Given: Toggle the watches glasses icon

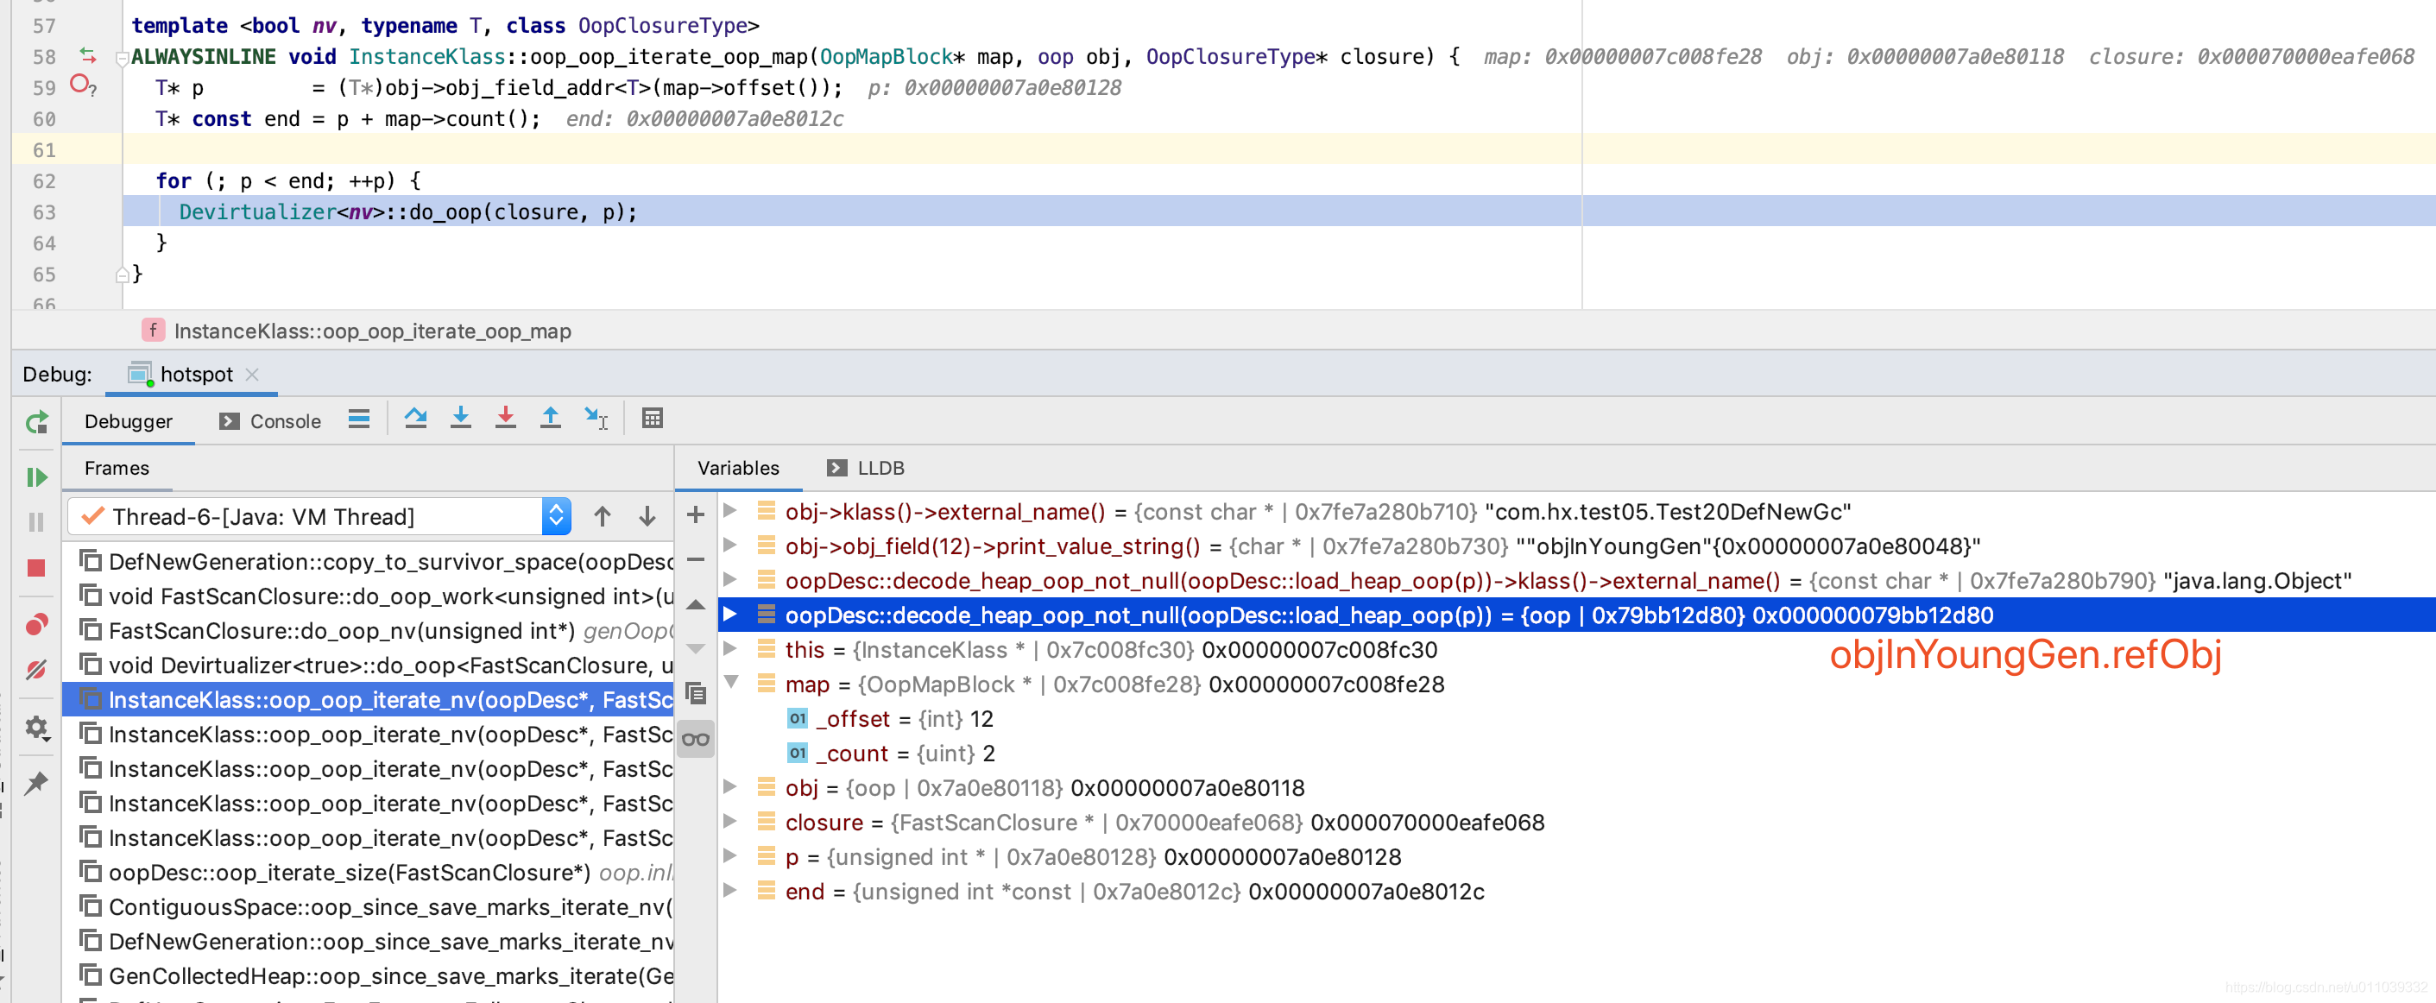Looking at the screenshot, I should point(695,739).
